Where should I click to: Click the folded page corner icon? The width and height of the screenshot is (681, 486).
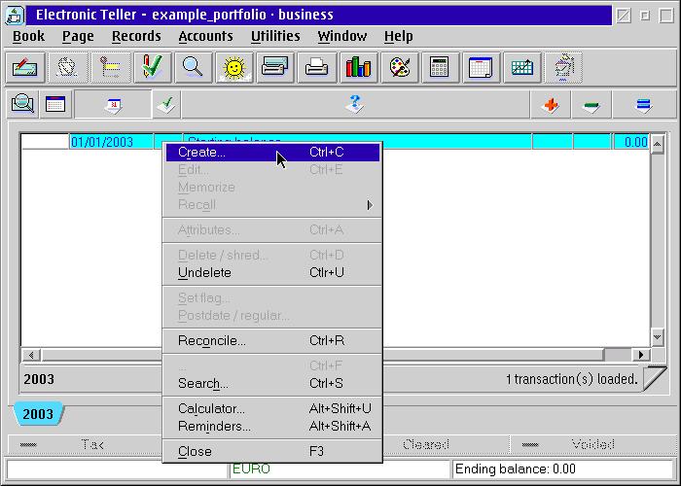pos(655,379)
